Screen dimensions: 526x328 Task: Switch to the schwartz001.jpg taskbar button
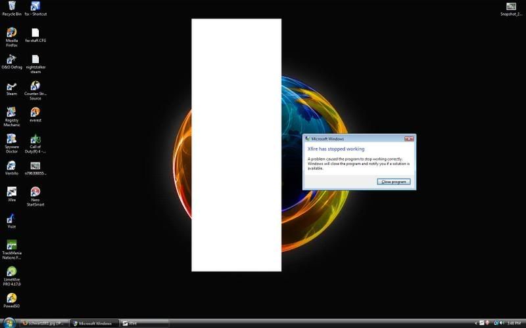coord(45,323)
